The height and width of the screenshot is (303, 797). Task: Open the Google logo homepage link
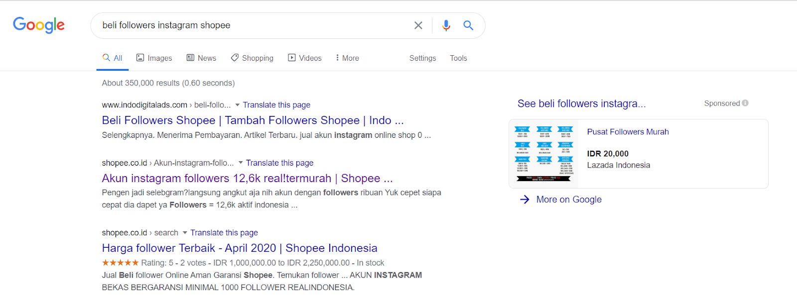click(x=39, y=25)
